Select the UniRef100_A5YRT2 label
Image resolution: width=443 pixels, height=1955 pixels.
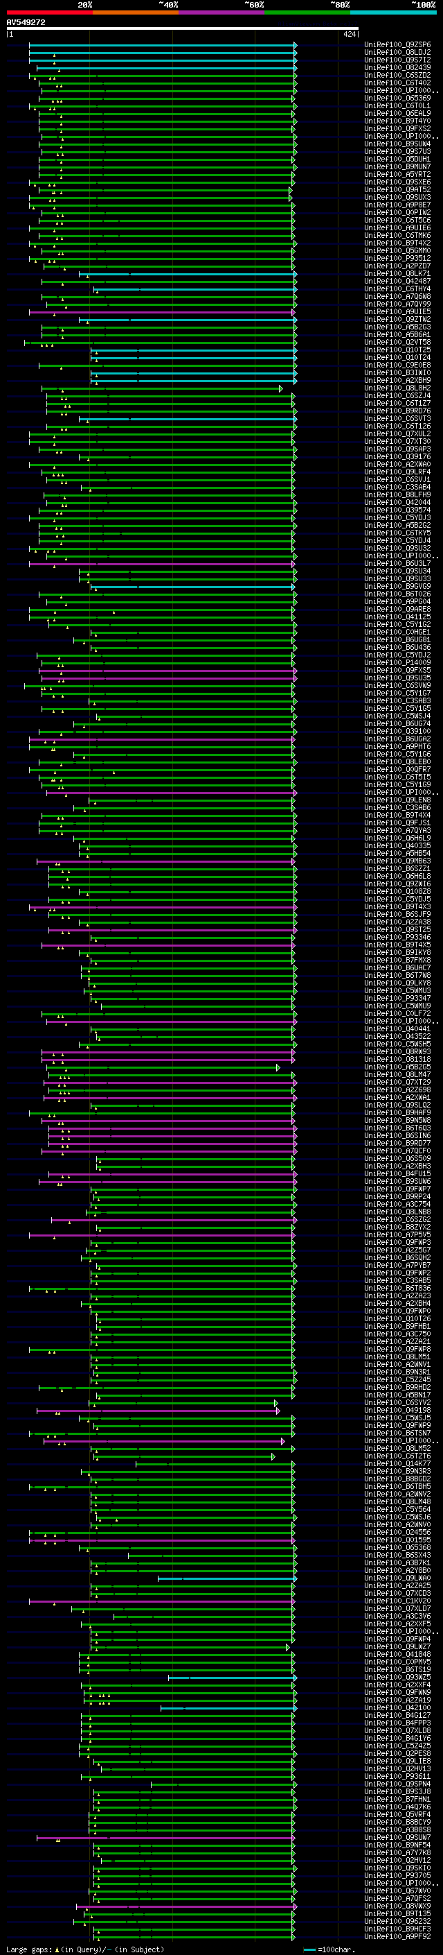coord(397,175)
